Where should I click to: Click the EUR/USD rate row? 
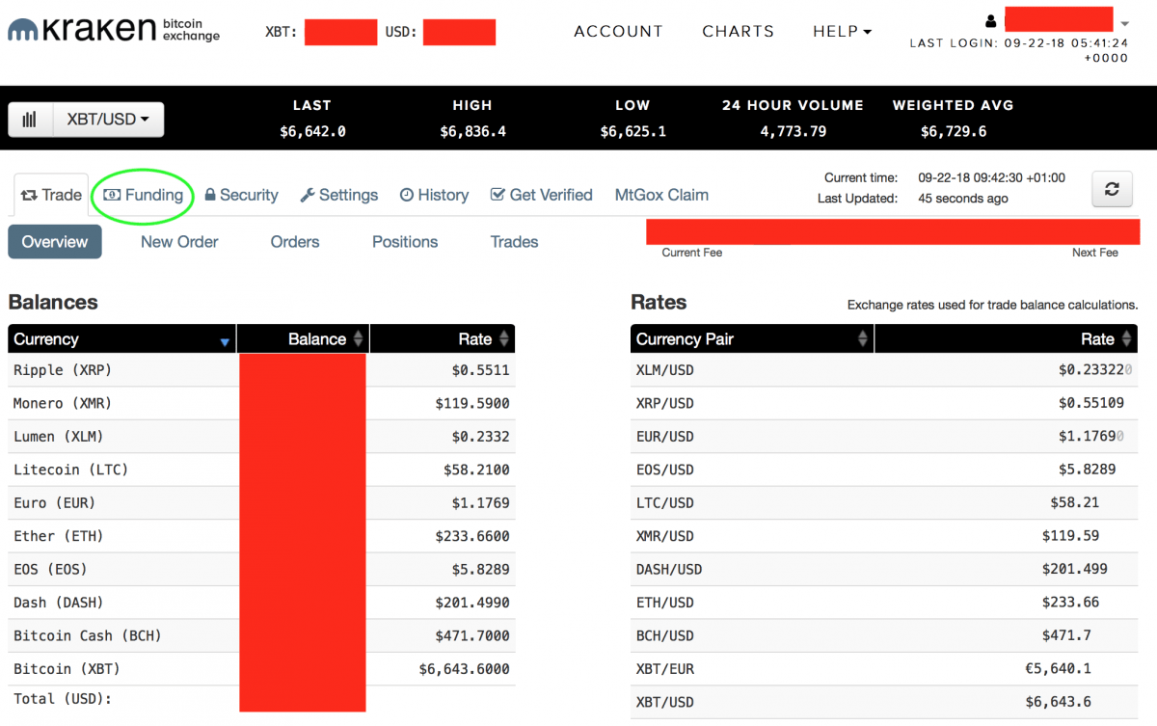(x=884, y=437)
